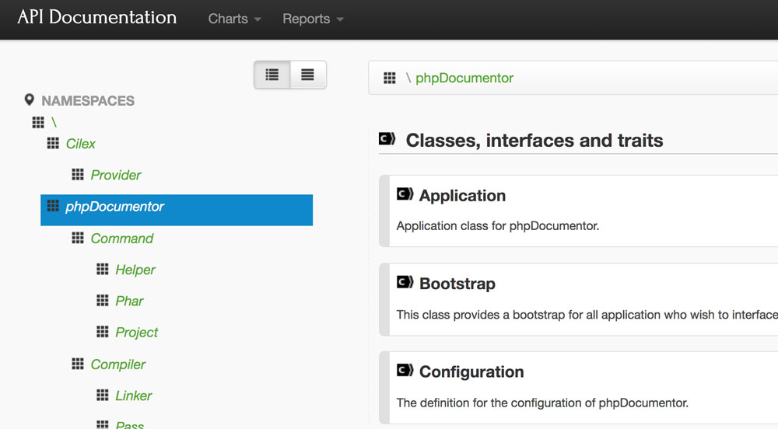Viewport: 778px width, 429px height.
Task: Switch to the compact list view toggle
Action: [x=308, y=75]
